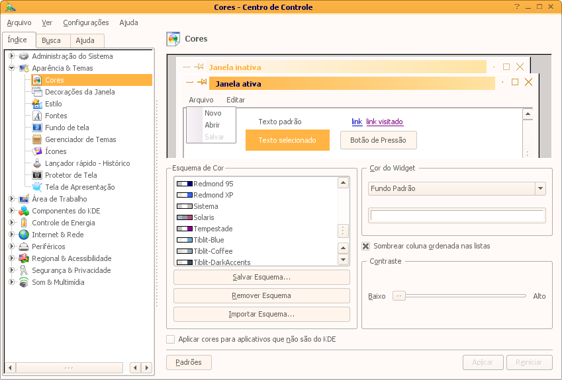This screenshot has height=380, width=562.
Task: Open Lançador rápido - Histórico icon
Action: (37, 163)
